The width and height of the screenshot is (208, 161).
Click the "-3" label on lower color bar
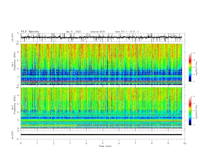pyautogui.click(x=194, y=97)
